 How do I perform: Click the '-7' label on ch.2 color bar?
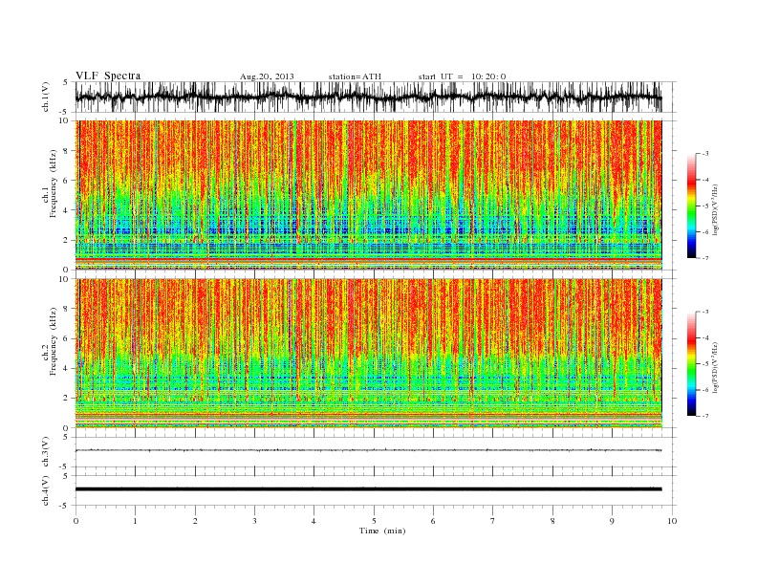[x=705, y=416]
